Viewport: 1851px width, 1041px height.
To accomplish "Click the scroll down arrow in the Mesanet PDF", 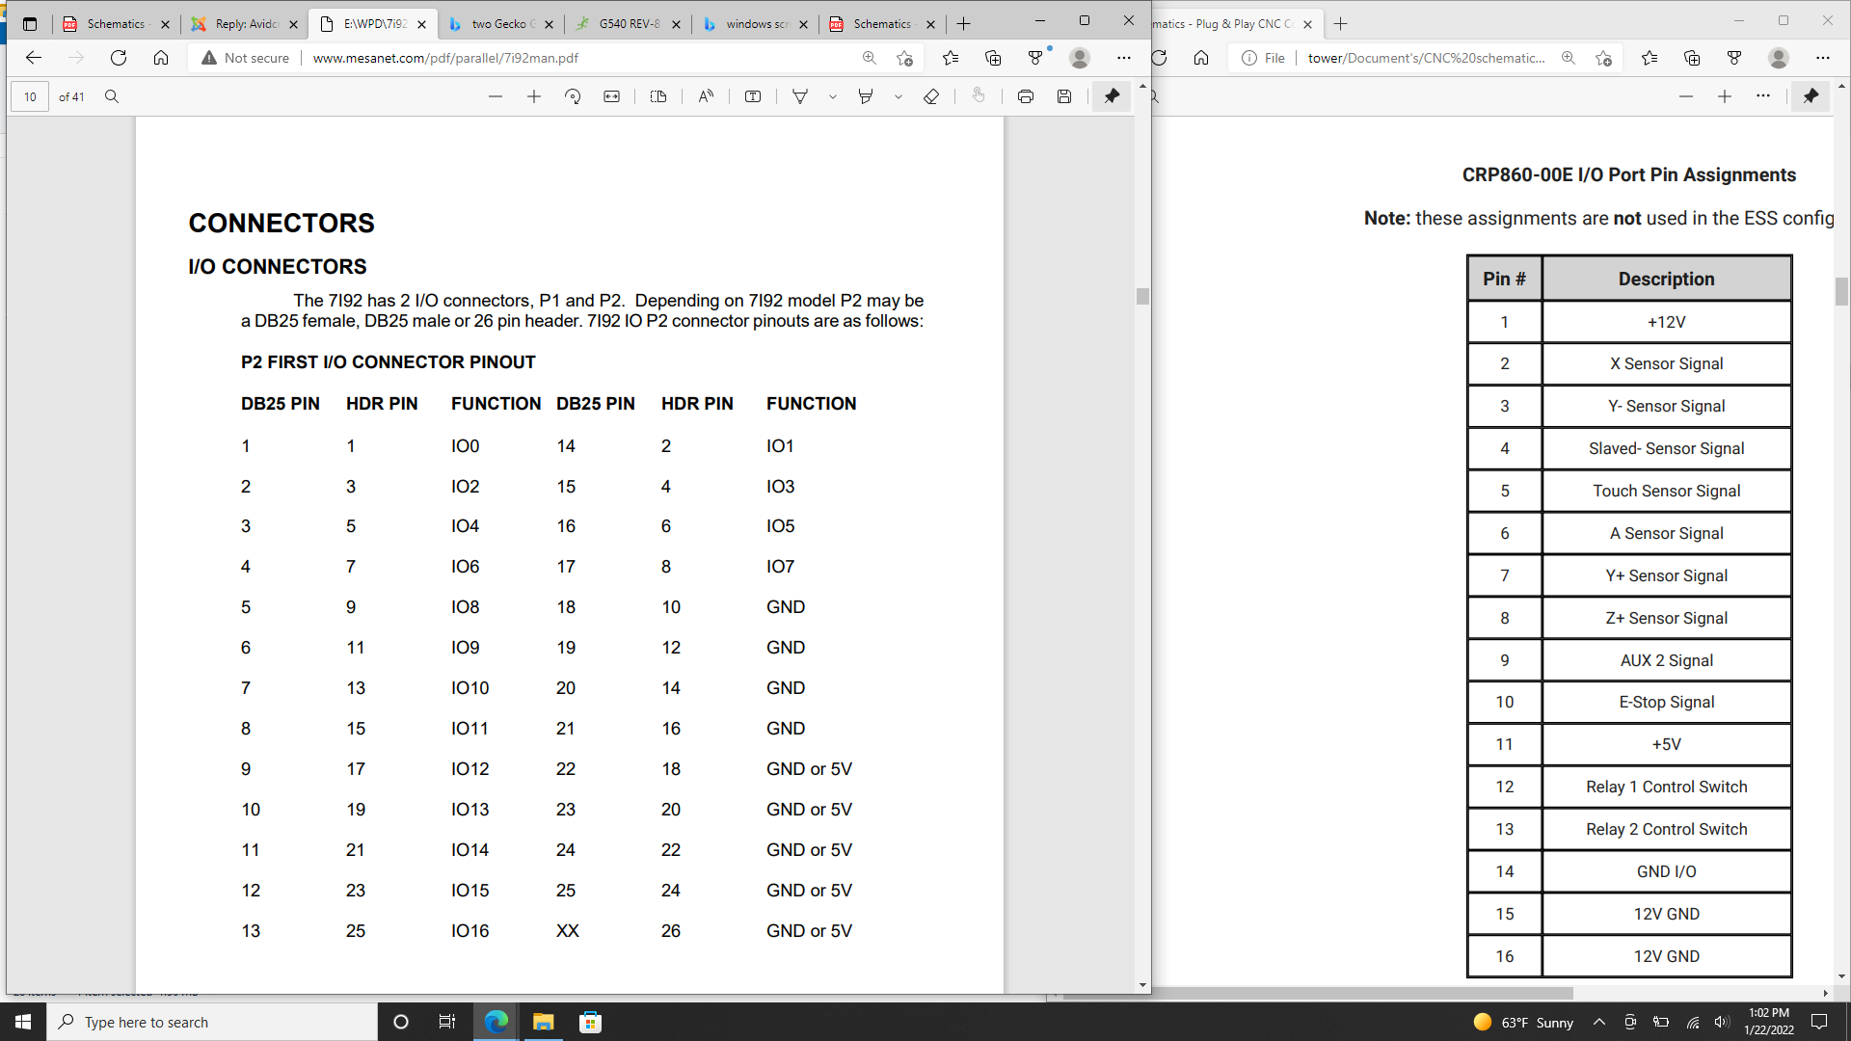I will click(x=1142, y=985).
